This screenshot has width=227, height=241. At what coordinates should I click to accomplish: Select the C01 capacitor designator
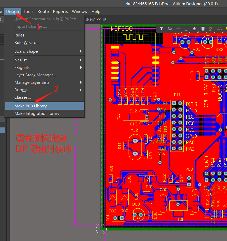(x=195, y=191)
